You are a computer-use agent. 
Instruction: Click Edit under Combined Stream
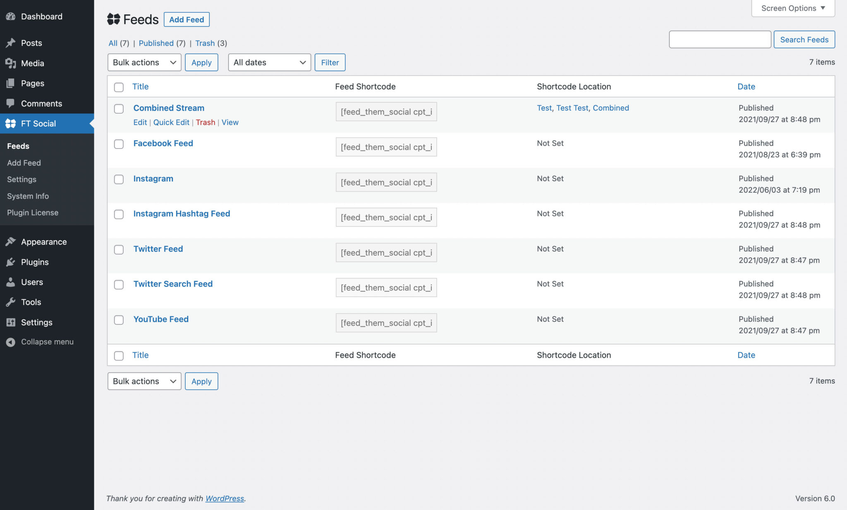click(x=140, y=122)
